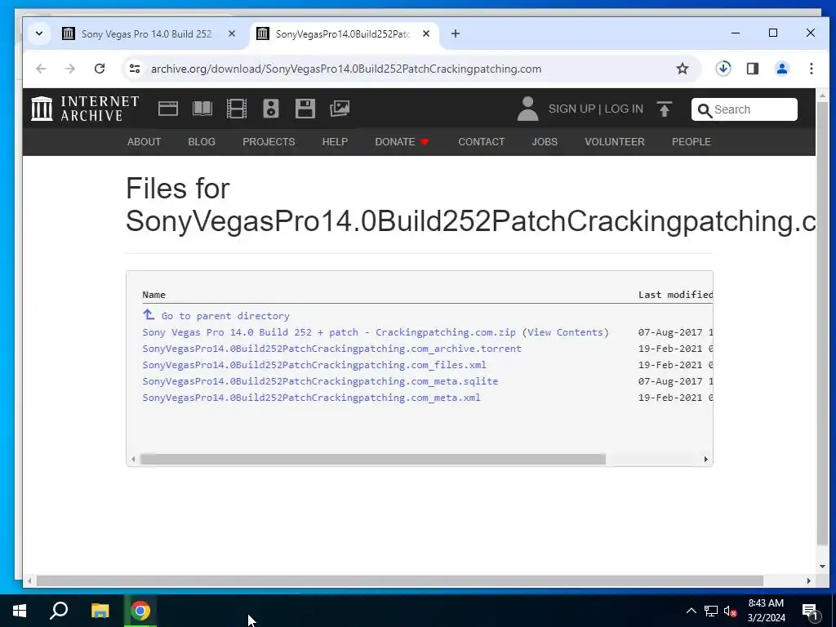
Task: Open the CONTACT menu item
Action: click(481, 142)
